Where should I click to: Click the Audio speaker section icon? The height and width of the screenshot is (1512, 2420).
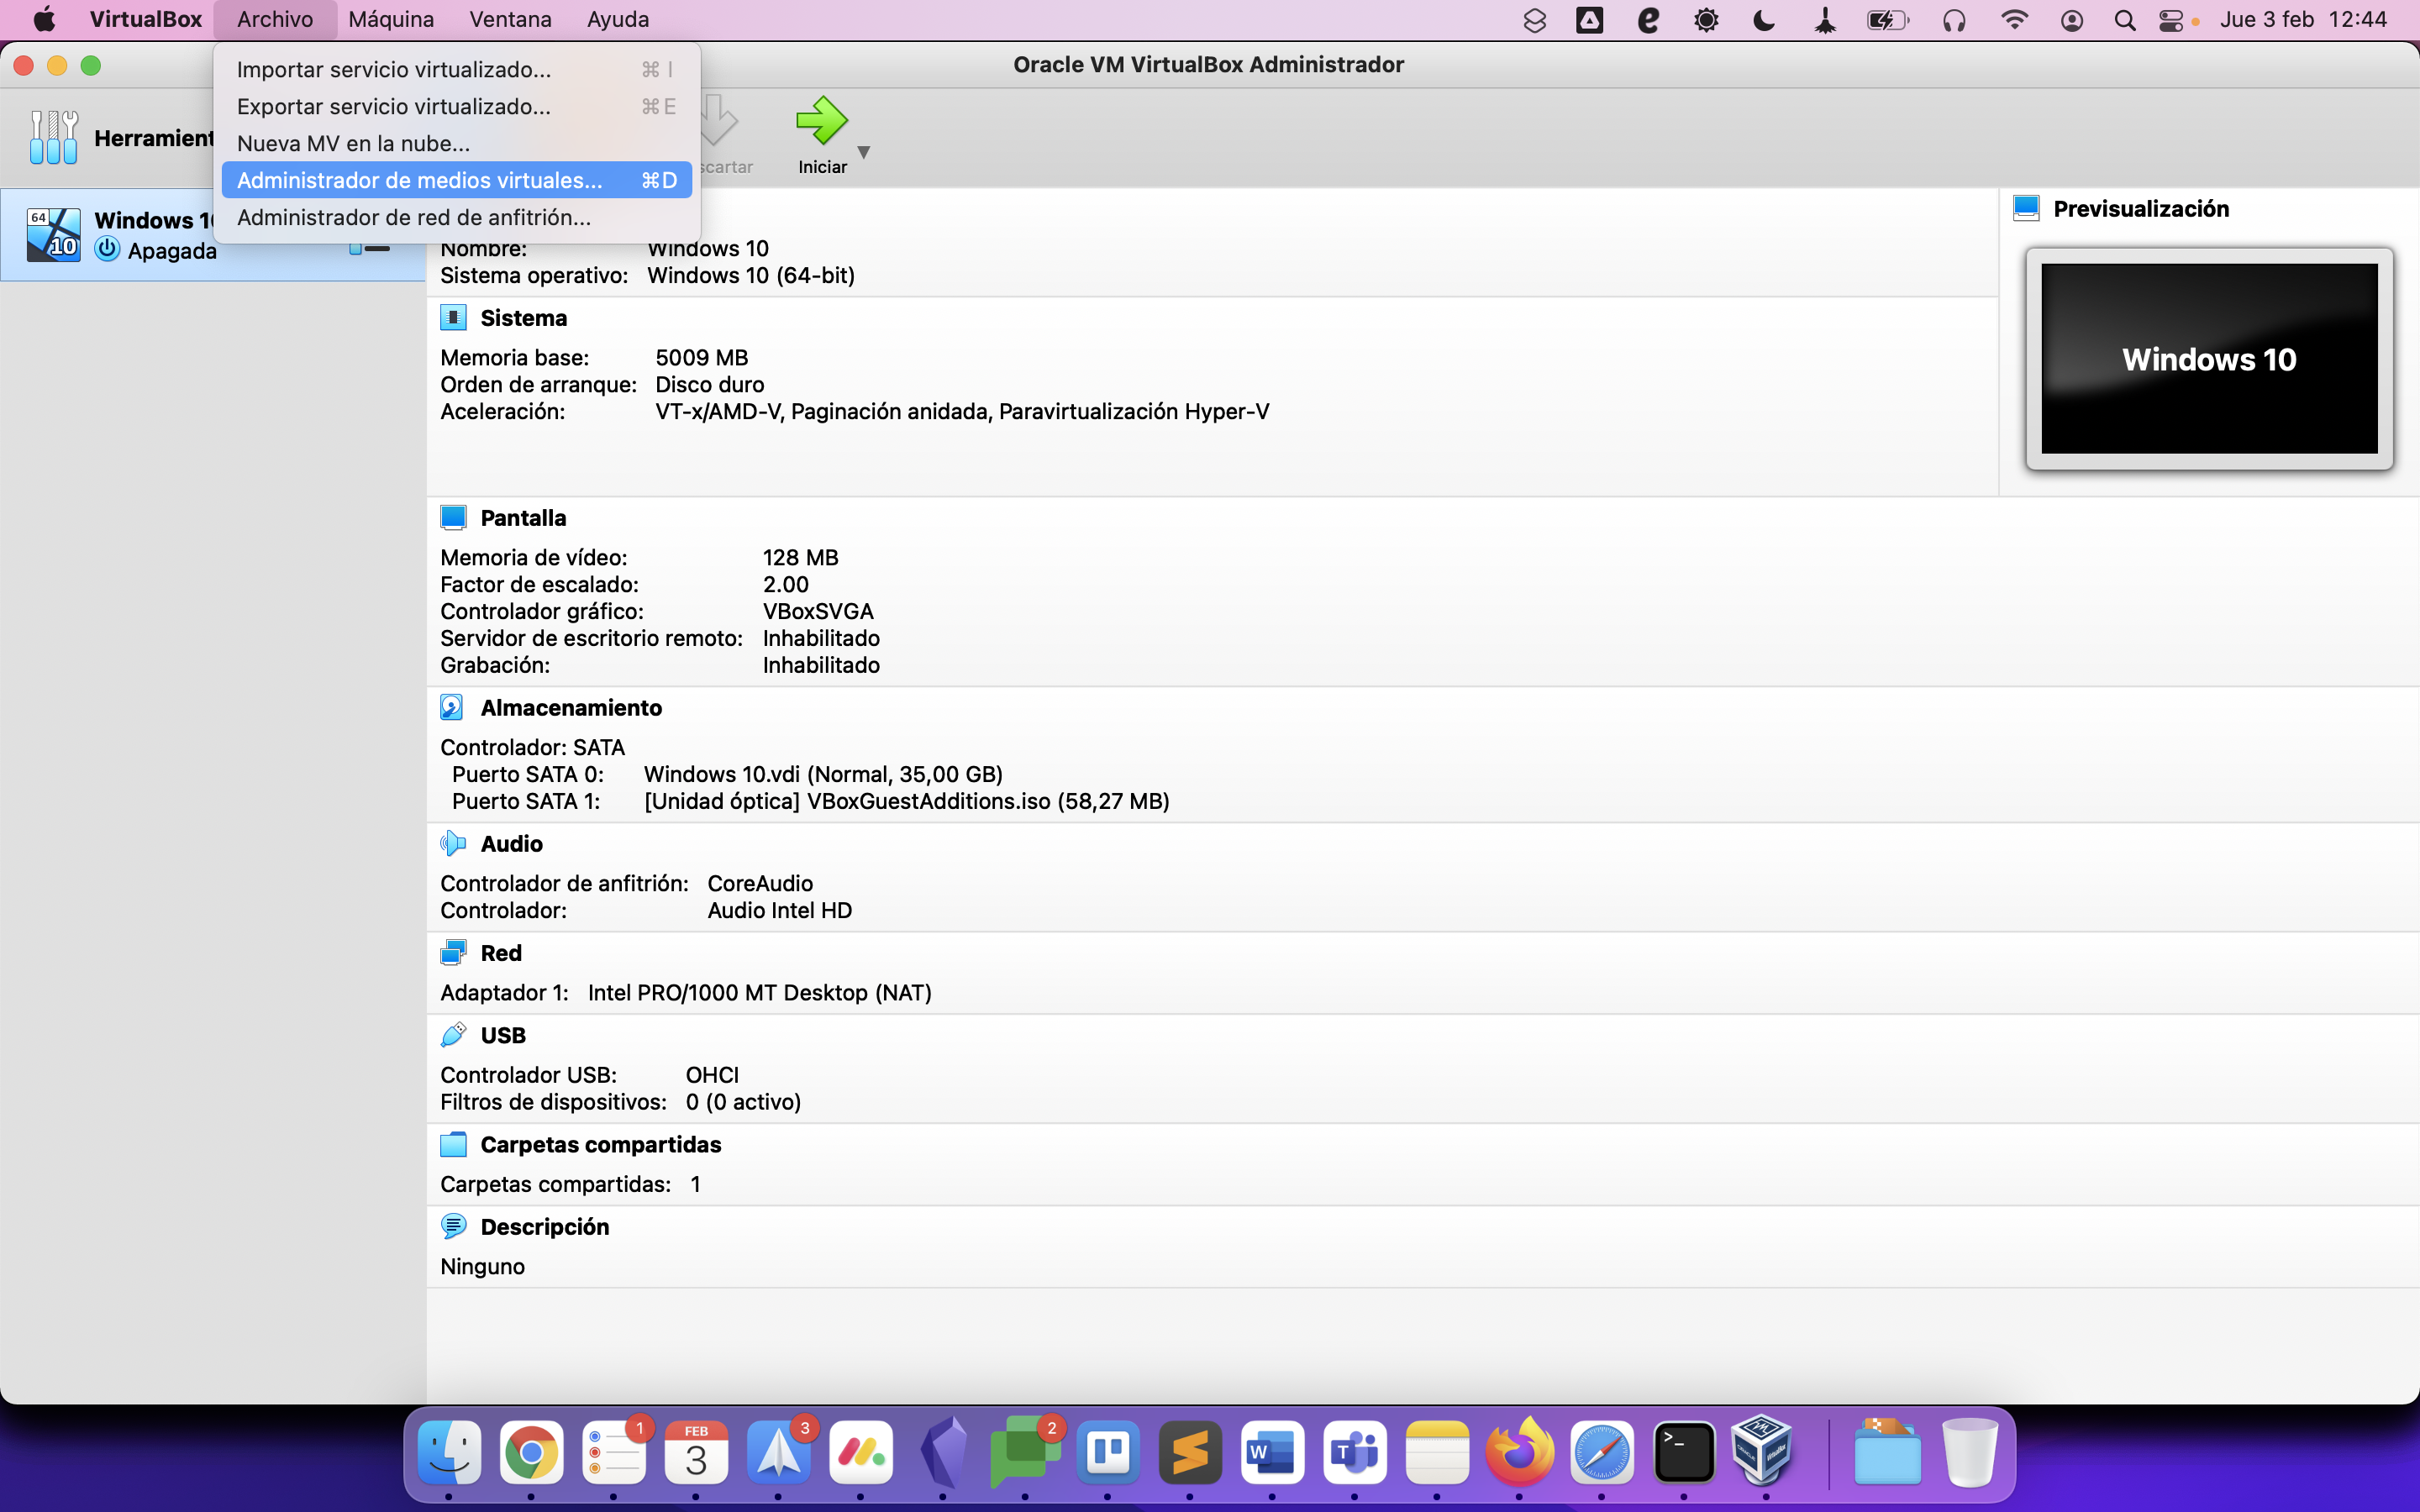pyautogui.click(x=453, y=844)
